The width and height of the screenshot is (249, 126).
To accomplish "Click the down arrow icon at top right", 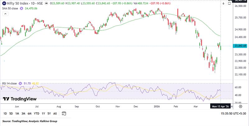I will tap(223, 3).
